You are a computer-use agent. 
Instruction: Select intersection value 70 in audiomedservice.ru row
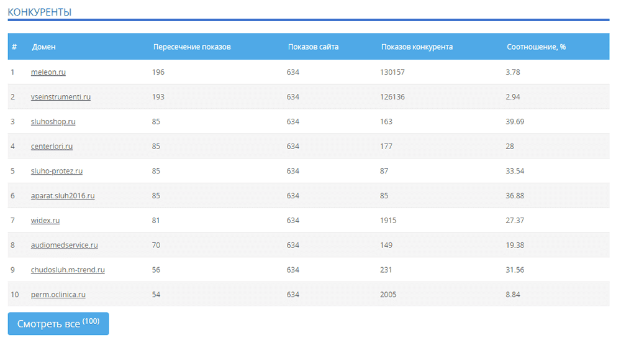coord(156,245)
